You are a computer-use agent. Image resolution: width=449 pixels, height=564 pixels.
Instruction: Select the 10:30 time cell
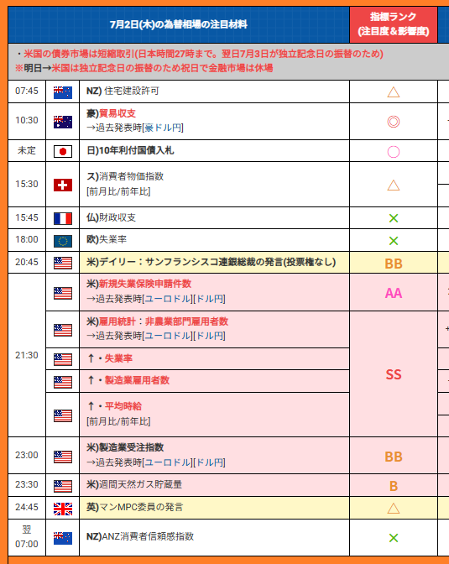[27, 121]
